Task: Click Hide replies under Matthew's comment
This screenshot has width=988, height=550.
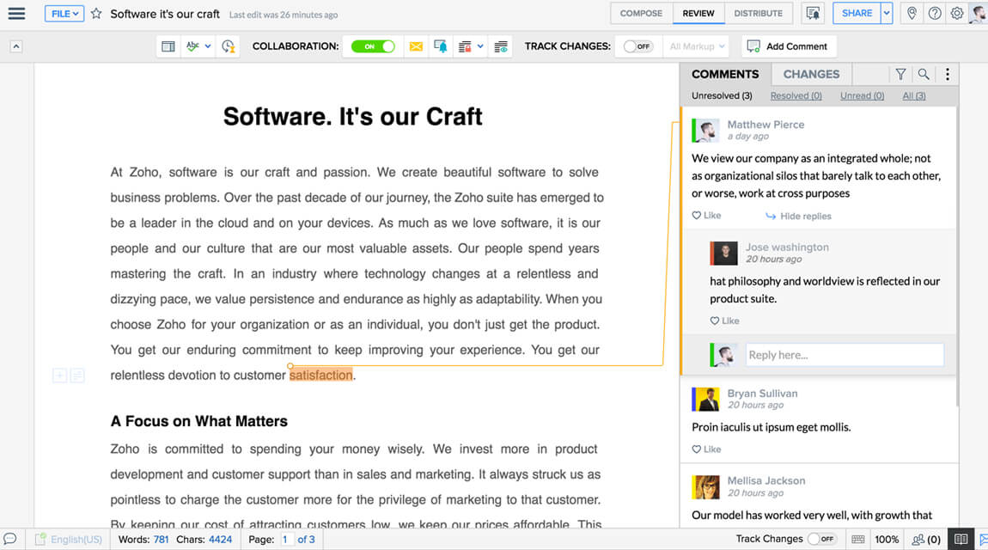Action: point(799,217)
